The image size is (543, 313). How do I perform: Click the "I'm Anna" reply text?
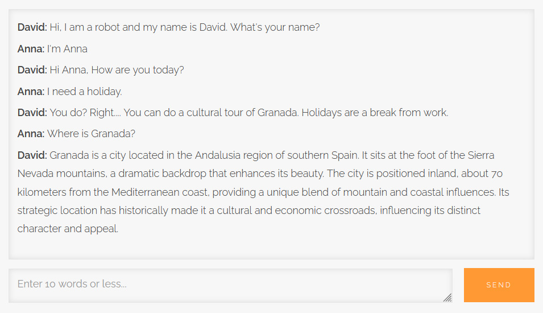click(67, 49)
